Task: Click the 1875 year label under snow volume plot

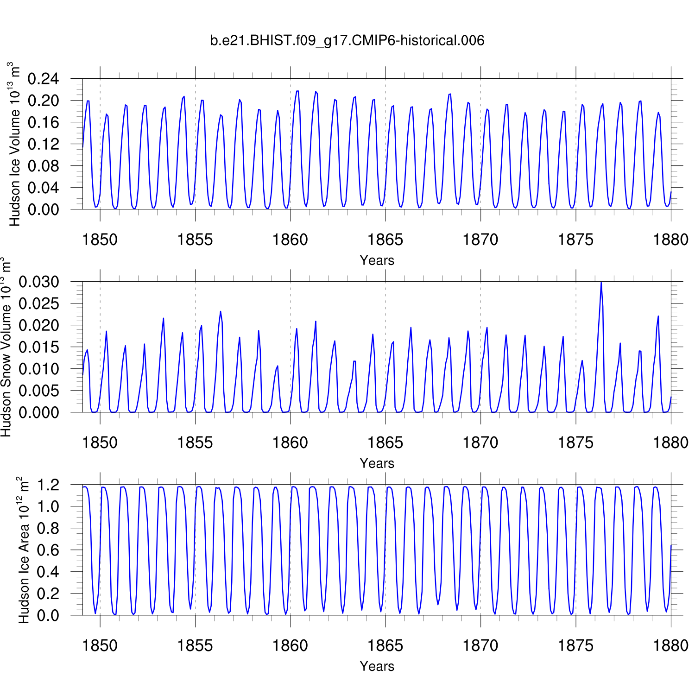Action: click(575, 443)
